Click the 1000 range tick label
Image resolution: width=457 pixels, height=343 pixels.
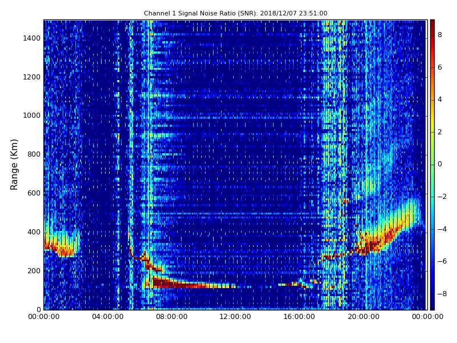coord(32,115)
